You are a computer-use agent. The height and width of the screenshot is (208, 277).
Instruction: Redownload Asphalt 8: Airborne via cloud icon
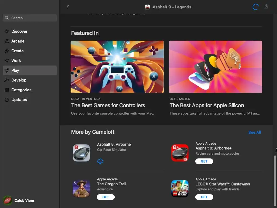click(x=100, y=161)
